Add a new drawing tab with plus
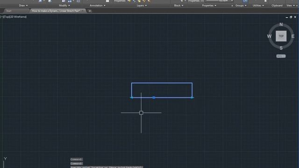Screen dimensions: 299x168 90,11
